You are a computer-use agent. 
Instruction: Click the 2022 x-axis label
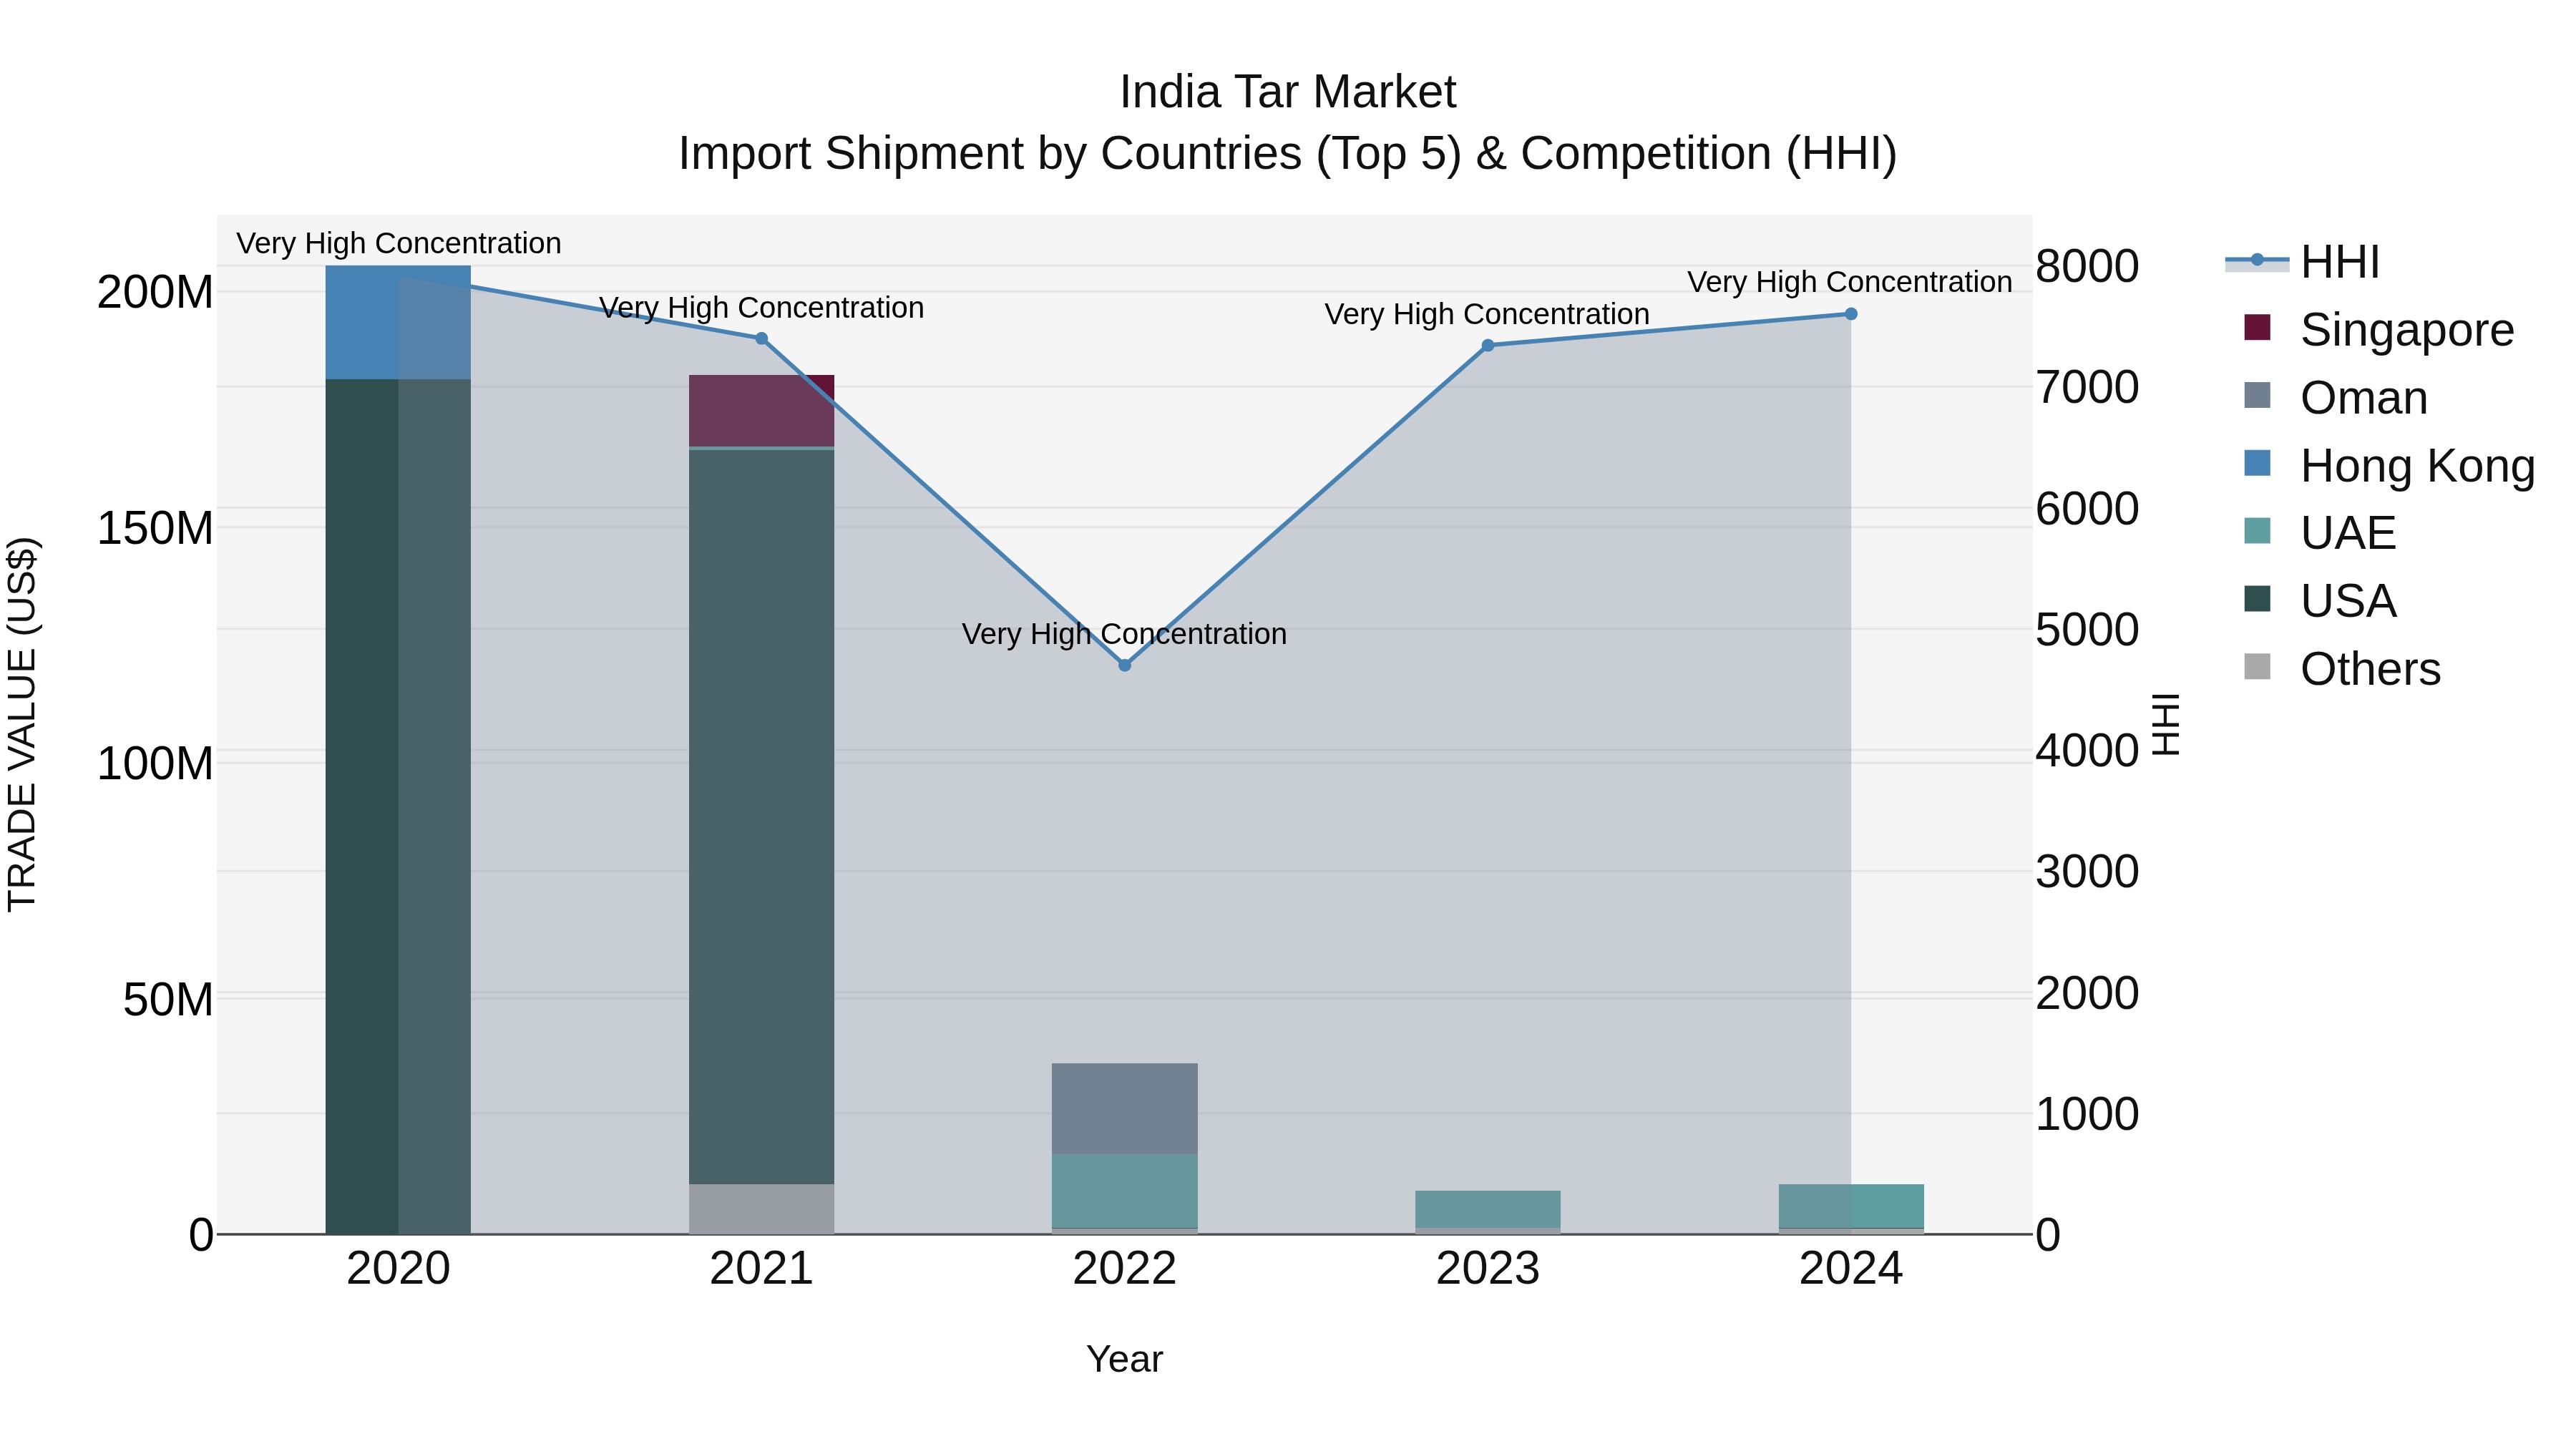tap(1124, 1269)
